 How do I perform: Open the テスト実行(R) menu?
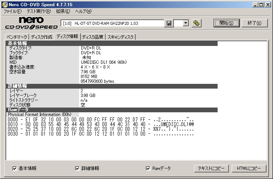click(39, 11)
